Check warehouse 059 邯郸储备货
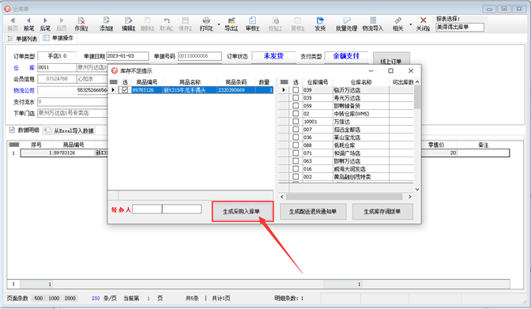Image resolution: width=531 pixels, height=309 pixels. click(x=296, y=106)
